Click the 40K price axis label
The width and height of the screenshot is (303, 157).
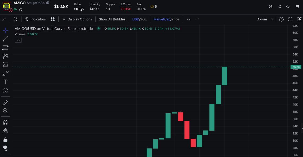(295, 104)
